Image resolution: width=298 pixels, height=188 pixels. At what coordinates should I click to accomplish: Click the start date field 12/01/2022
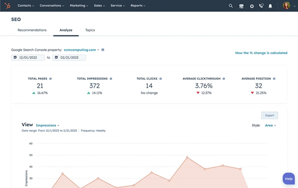click(x=28, y=58)
